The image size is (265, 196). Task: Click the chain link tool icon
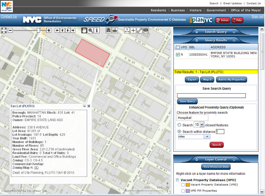click(x=139, y=30)
